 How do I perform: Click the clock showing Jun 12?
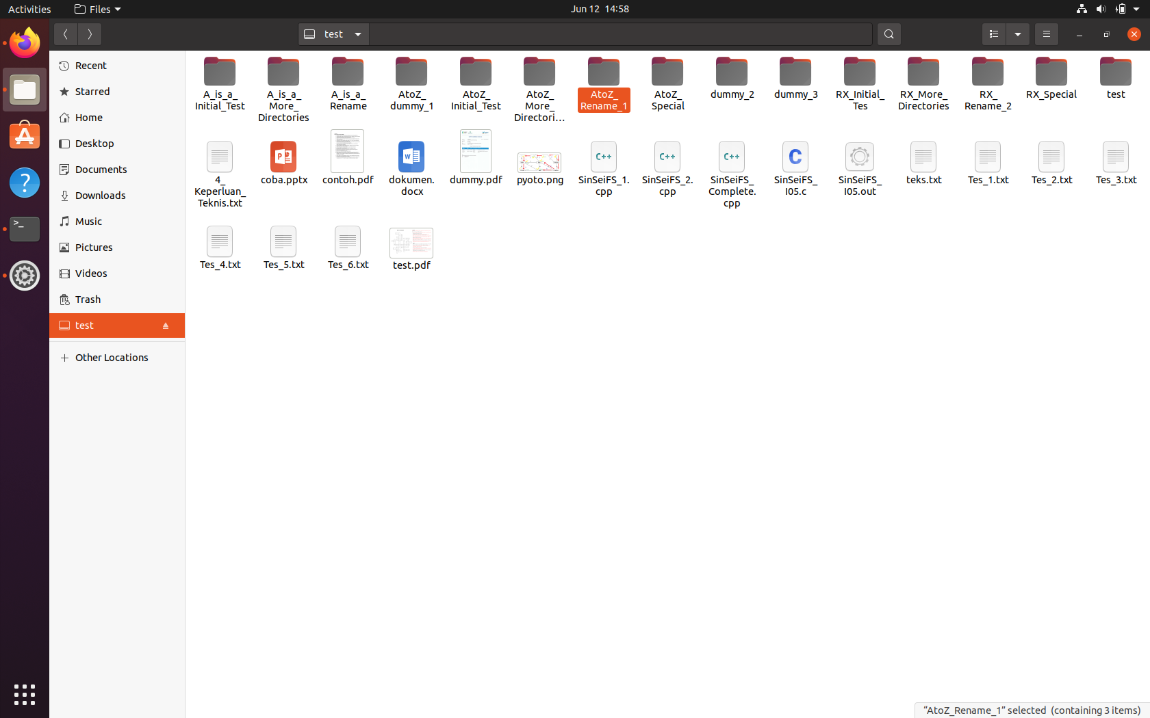pyautogui.click(x=599, y=9)
